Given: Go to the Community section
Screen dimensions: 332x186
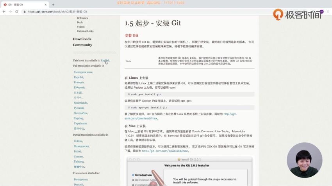Looking at the screenshot, I should (x=82, y=45).
